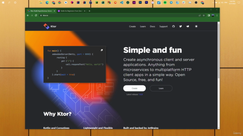
Task: Launch Photoshop from taskbar
Action: pos(140,3)
